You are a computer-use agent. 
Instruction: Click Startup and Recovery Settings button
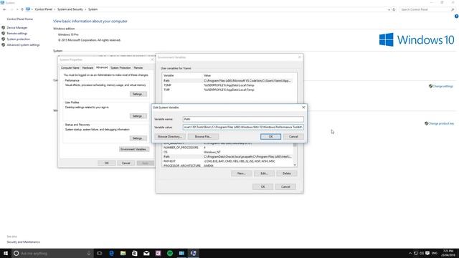point(138,138)
